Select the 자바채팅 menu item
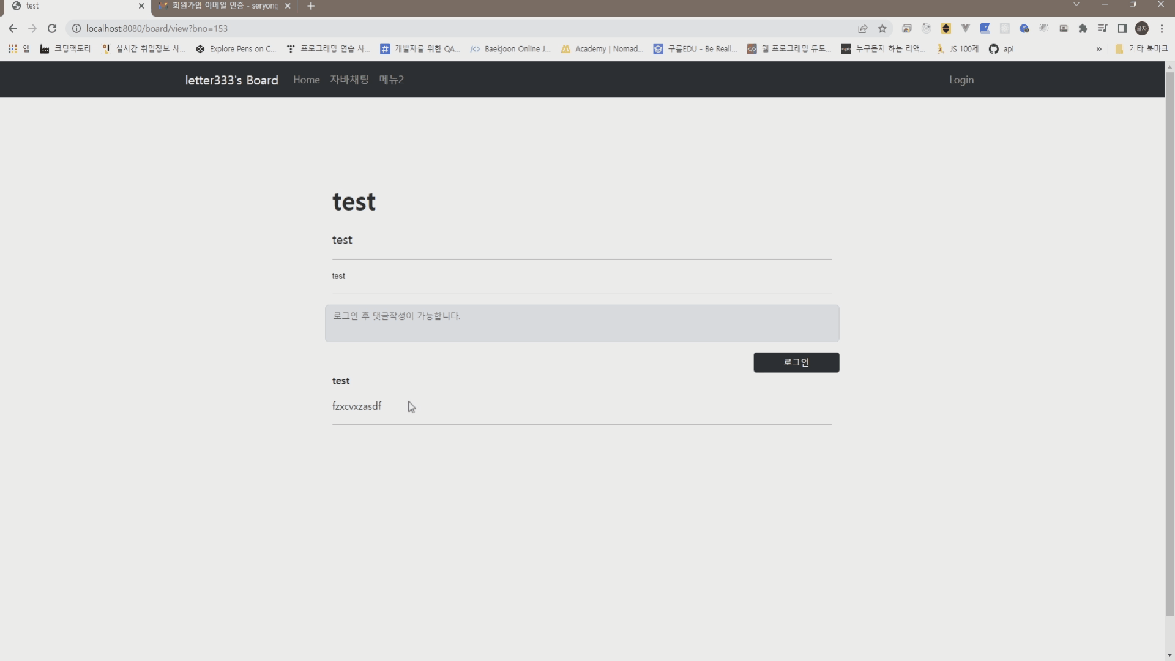Viewport: 1175px width, 661px height. tap(349, 80)
